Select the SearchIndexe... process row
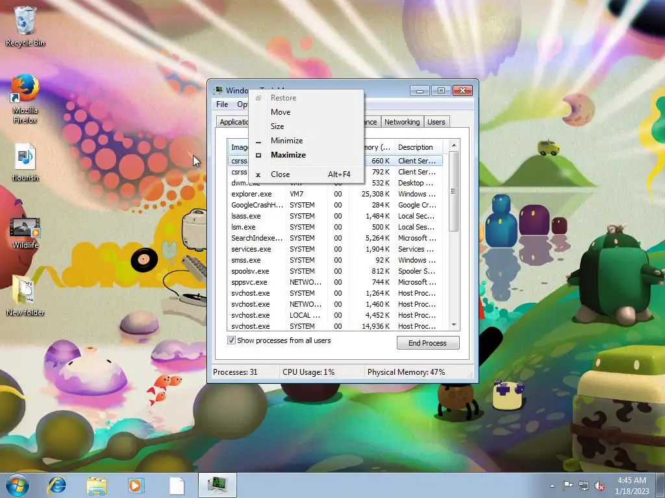Screen dimensions: 665x498 click(x=335, y=238)
